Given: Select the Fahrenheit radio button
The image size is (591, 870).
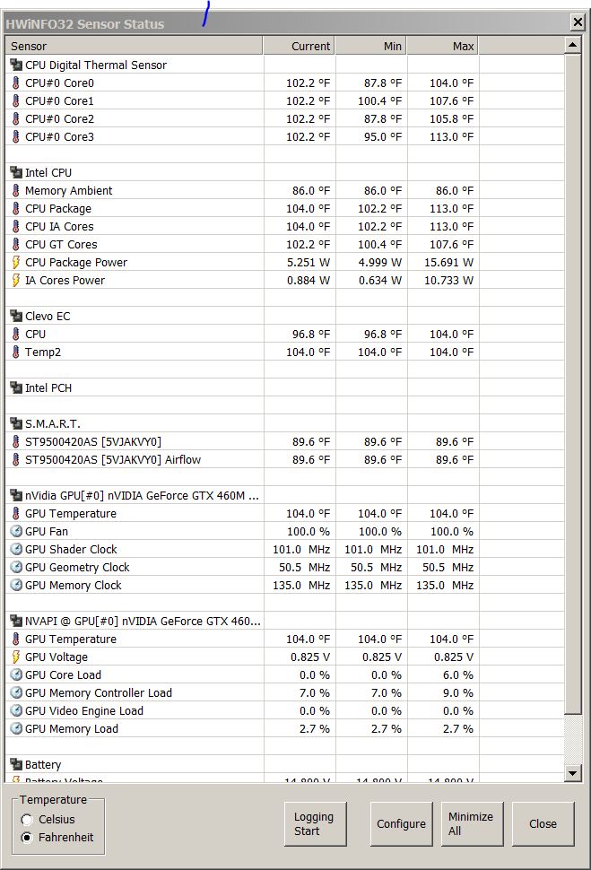Looking at the screenshot, I should 27,837.
